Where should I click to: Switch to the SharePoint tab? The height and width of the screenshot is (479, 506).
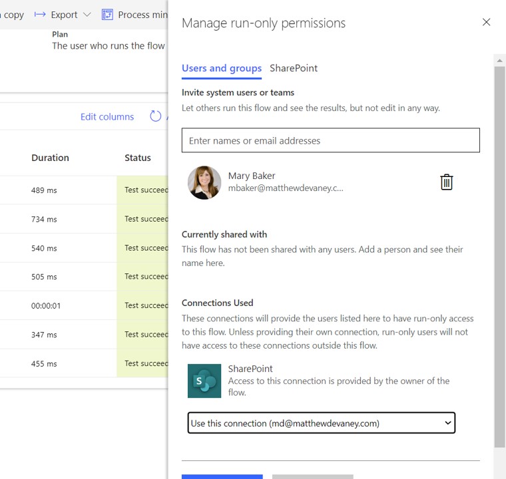point(294,69)
